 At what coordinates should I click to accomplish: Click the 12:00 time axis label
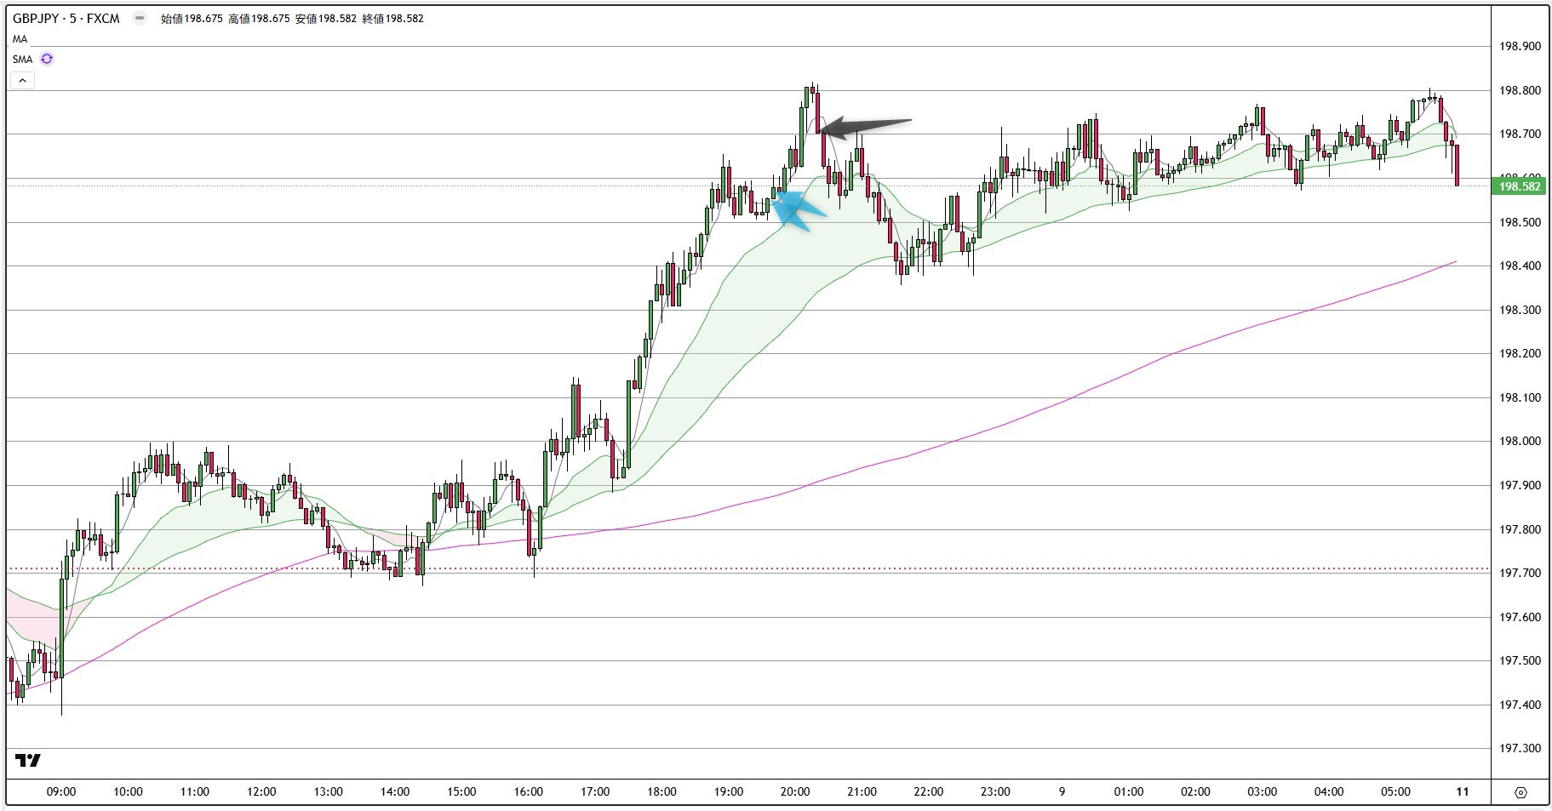click(x=261, y=791)
